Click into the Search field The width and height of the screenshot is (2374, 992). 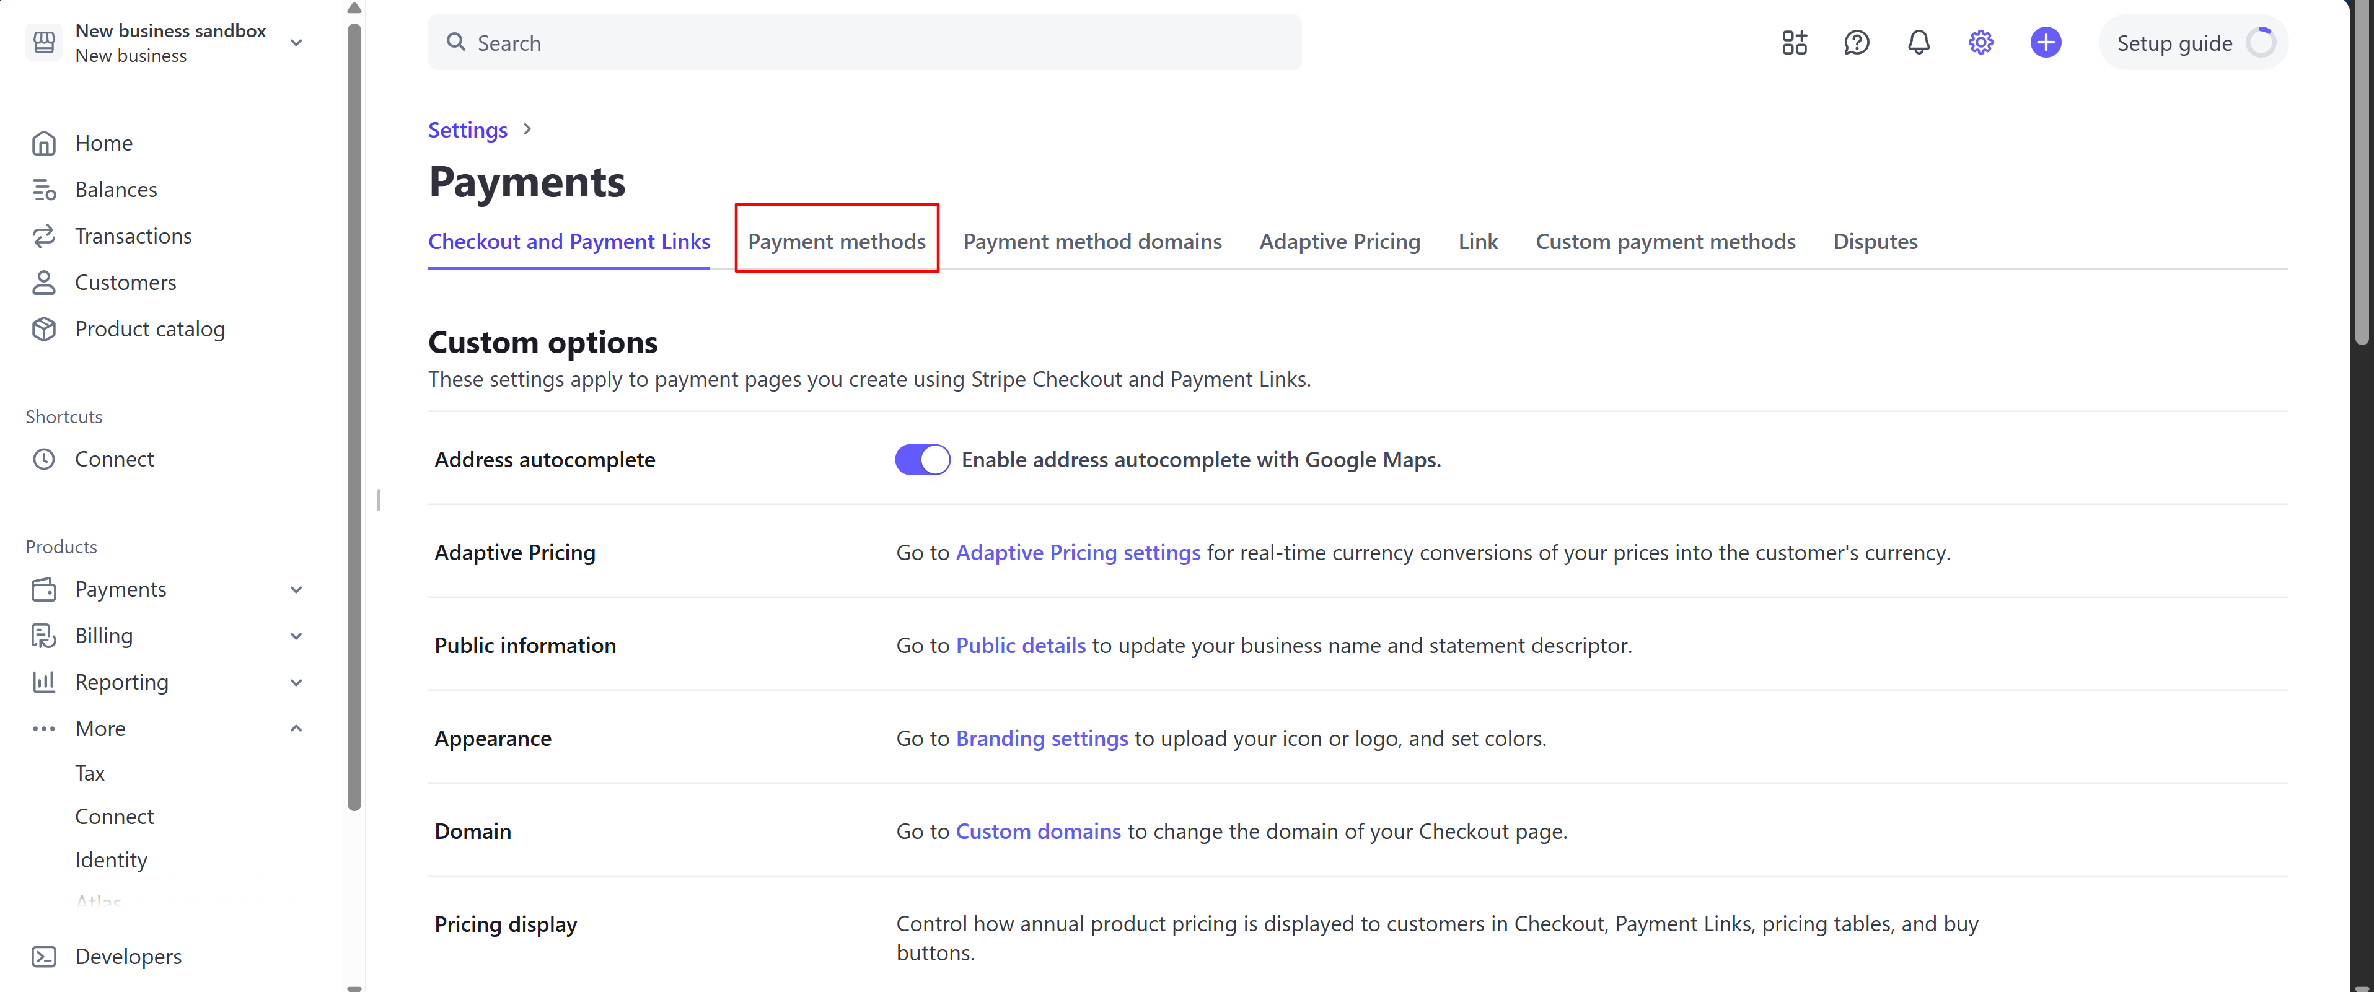(x=863, y=42)
